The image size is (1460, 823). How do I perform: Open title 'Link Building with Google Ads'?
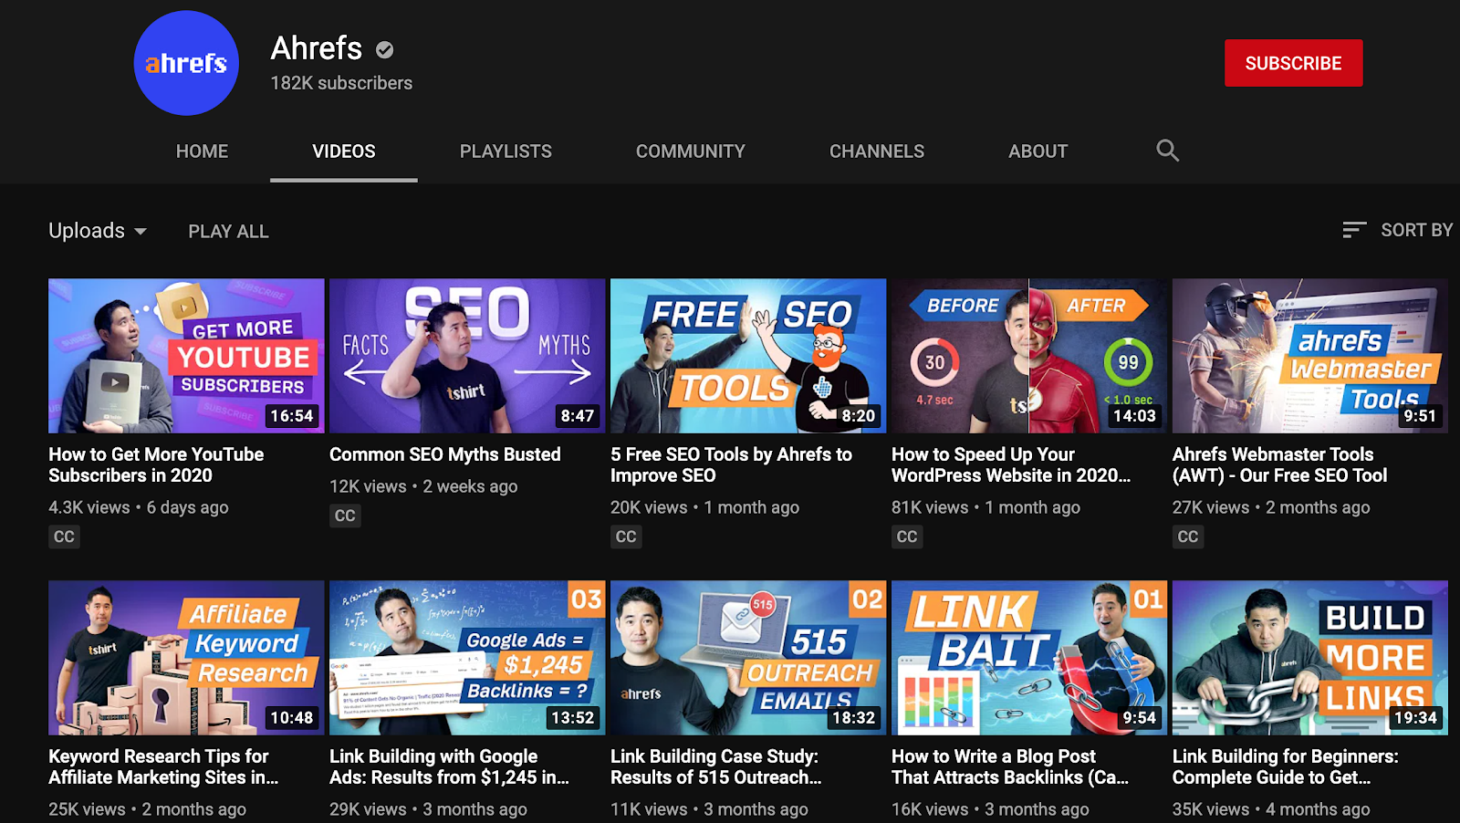[449, 767]
